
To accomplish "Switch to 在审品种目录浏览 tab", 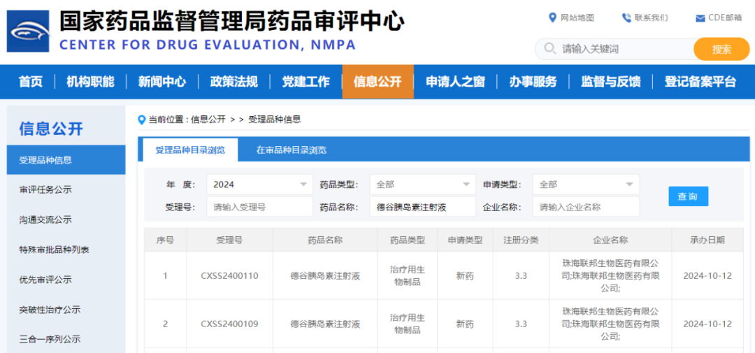I will 292,150.
